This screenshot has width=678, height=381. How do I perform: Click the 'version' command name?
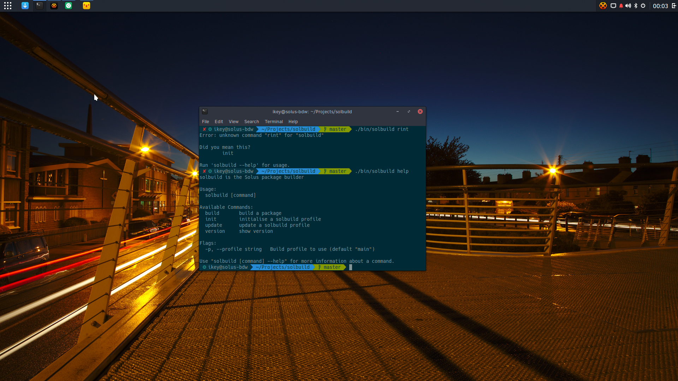[x=215, y=231]
